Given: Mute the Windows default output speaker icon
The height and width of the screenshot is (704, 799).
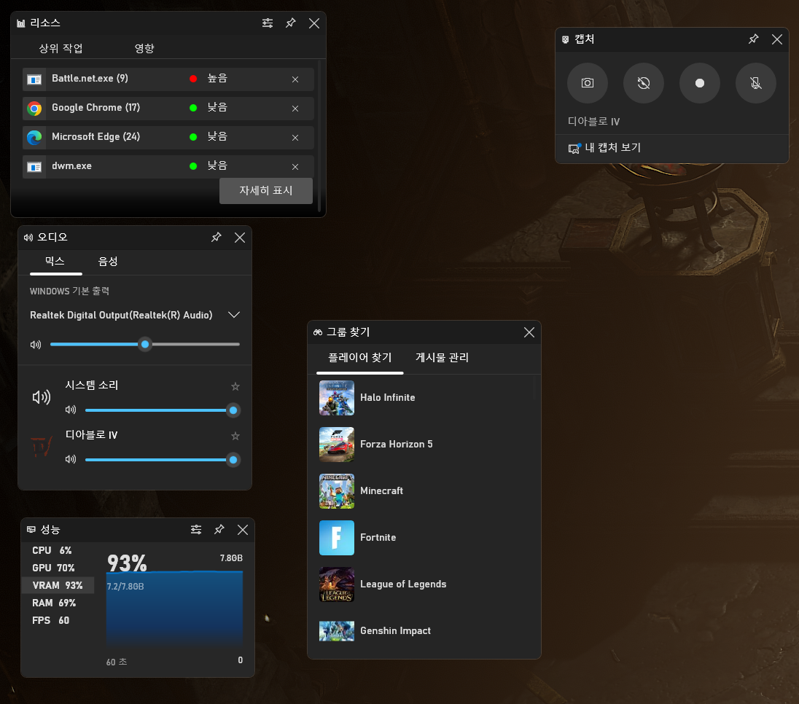Looking at the screenshot, I should pos(36,345).
